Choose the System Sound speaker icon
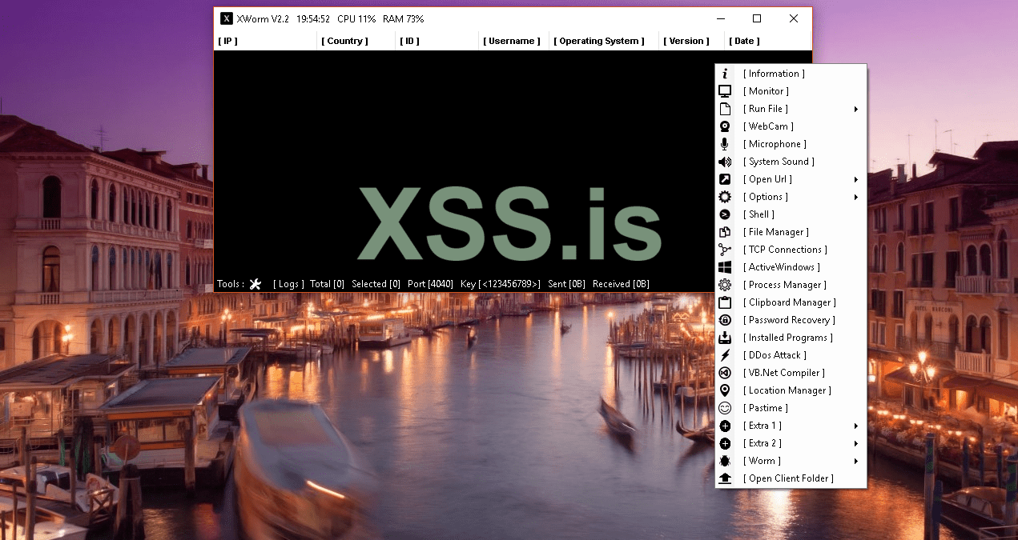The image size is (1018, 540). point(725,162)
